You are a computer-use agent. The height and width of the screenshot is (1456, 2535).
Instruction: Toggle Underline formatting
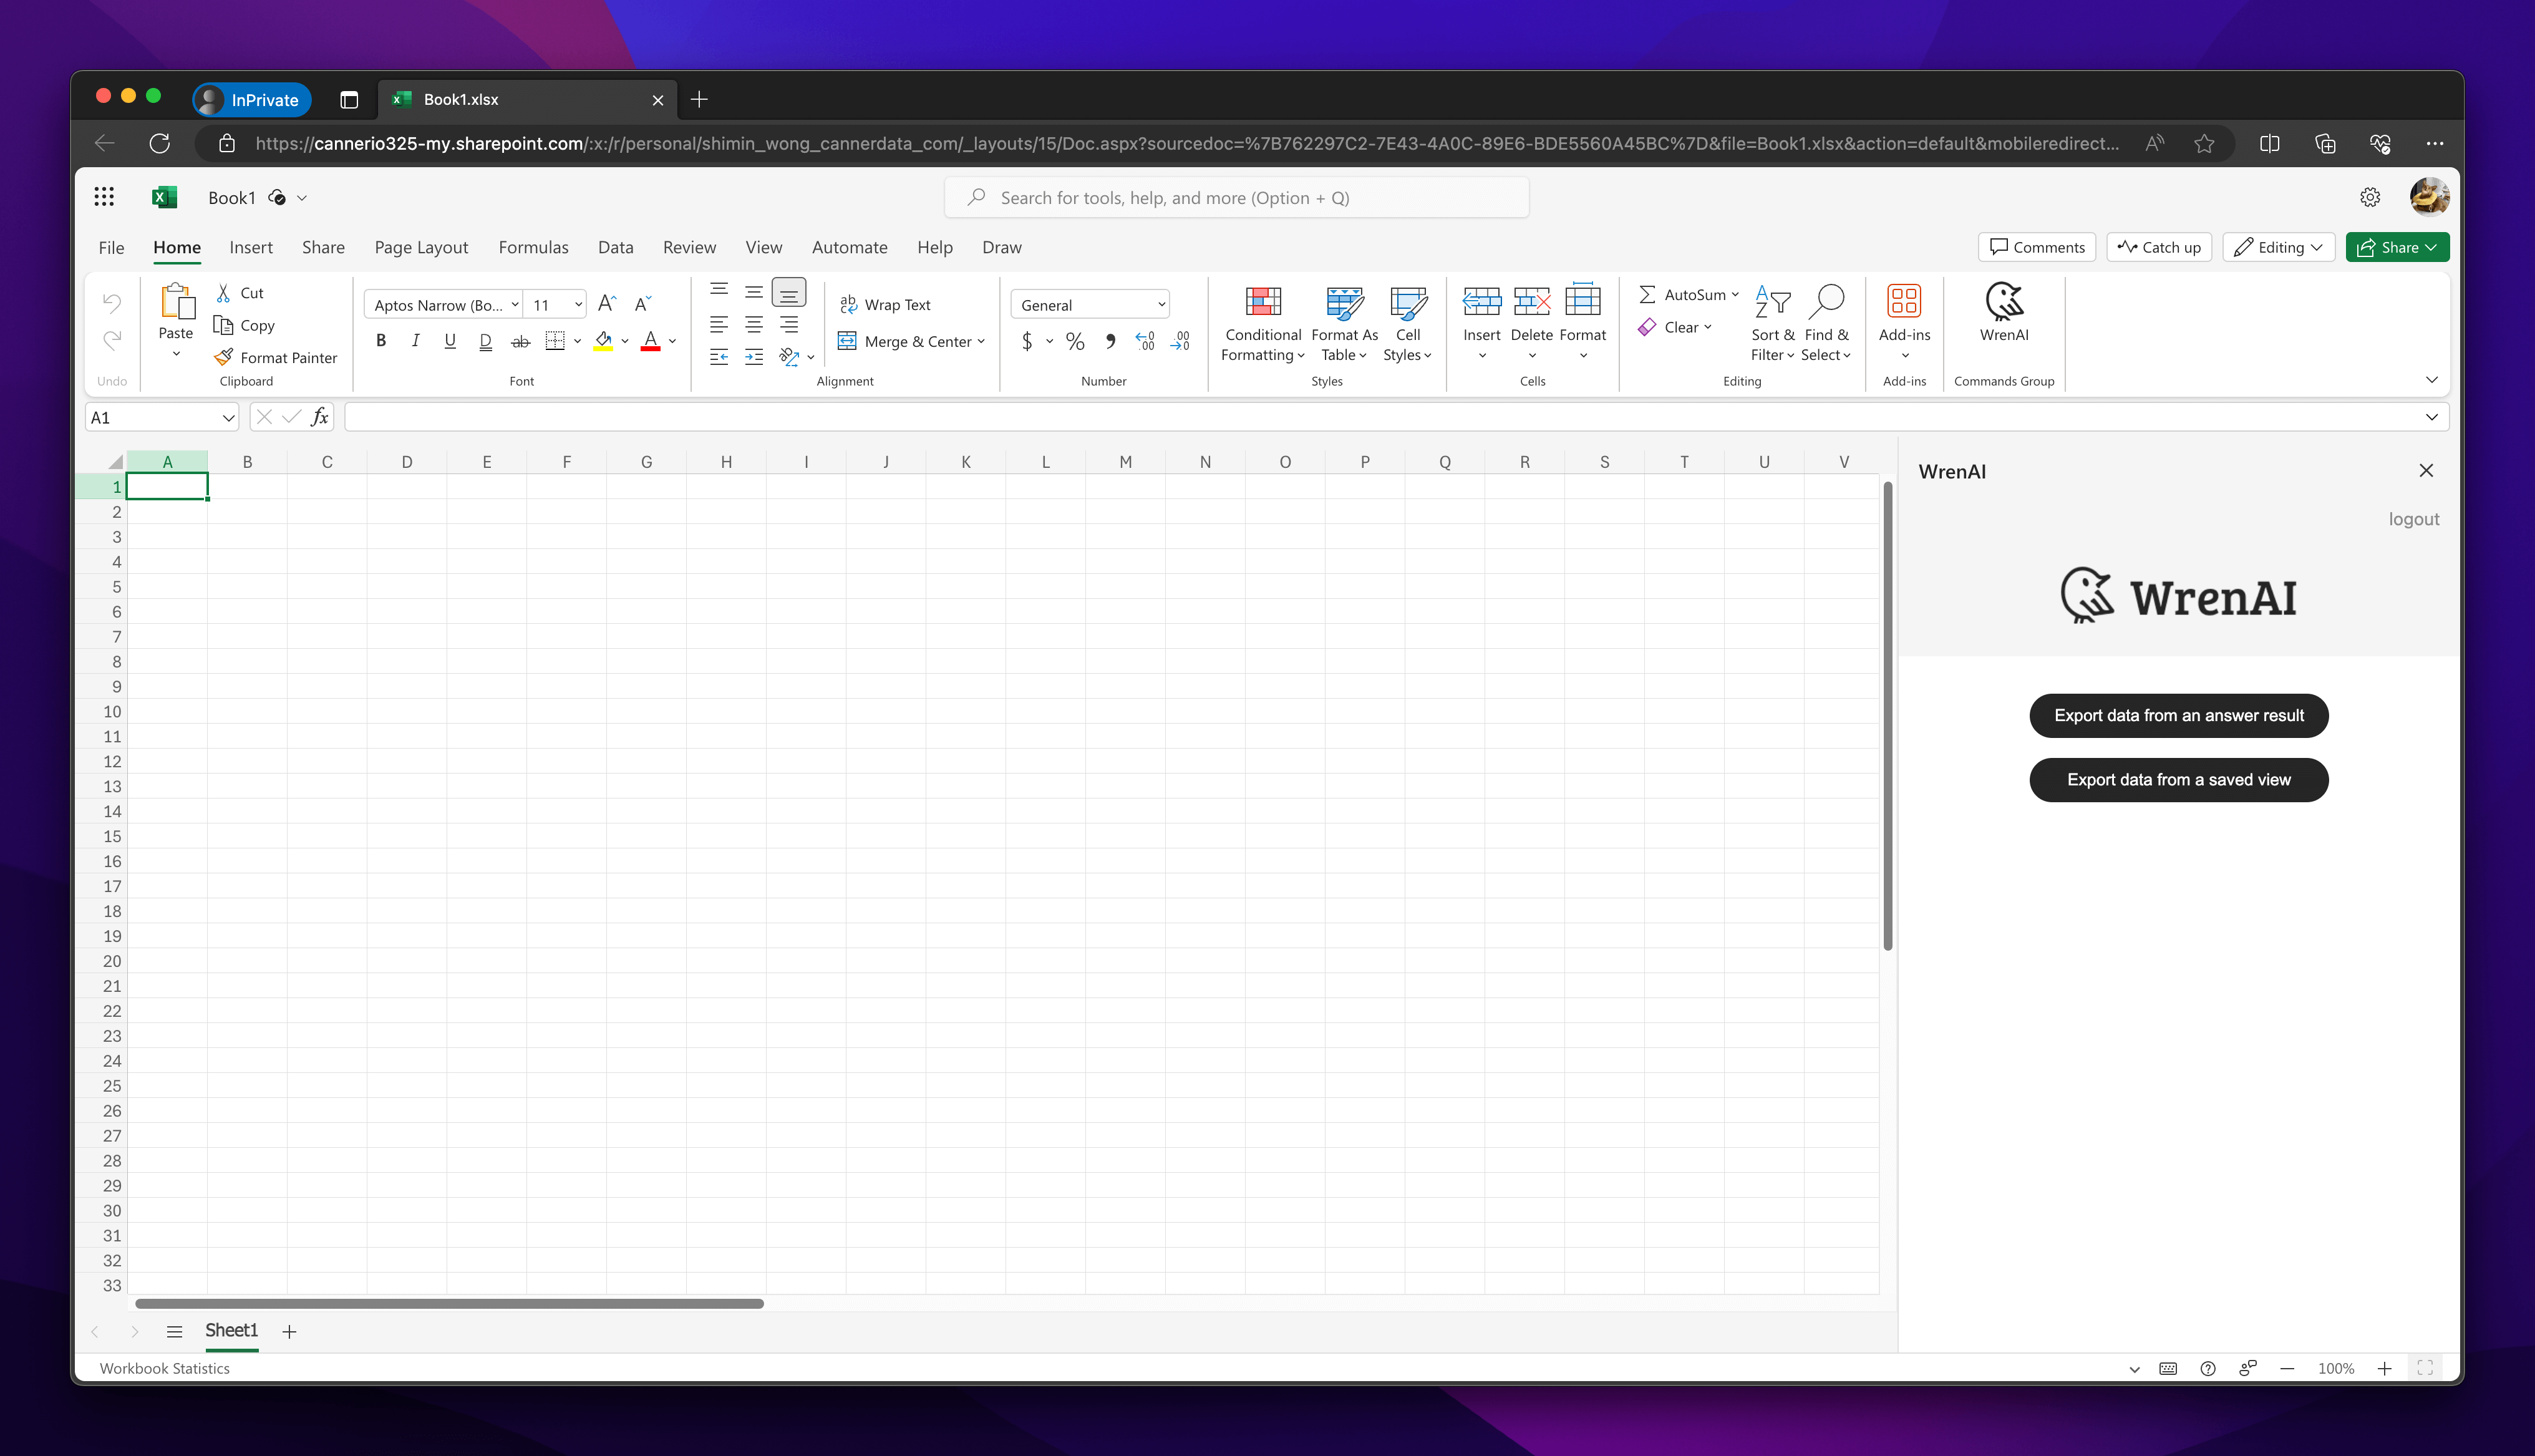(x=450, y=341)
